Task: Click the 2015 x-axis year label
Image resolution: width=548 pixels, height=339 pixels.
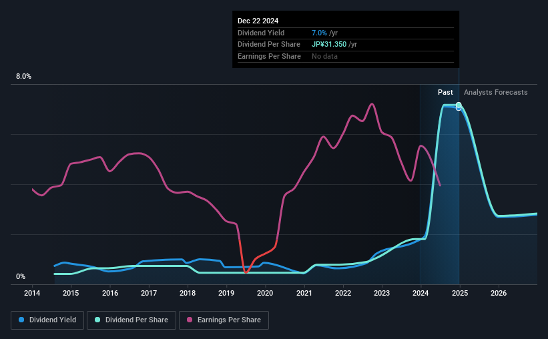Action: (x=71, y=293)
